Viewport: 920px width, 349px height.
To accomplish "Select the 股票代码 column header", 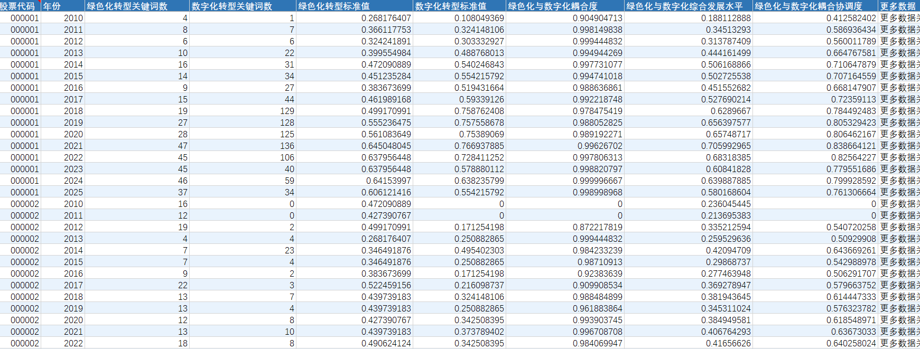I will (x=20, y=6).
